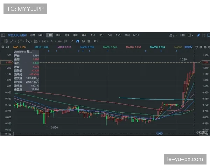
Task: Toggle the drawing visibility switch in toolbar
Action: (96, 41)
